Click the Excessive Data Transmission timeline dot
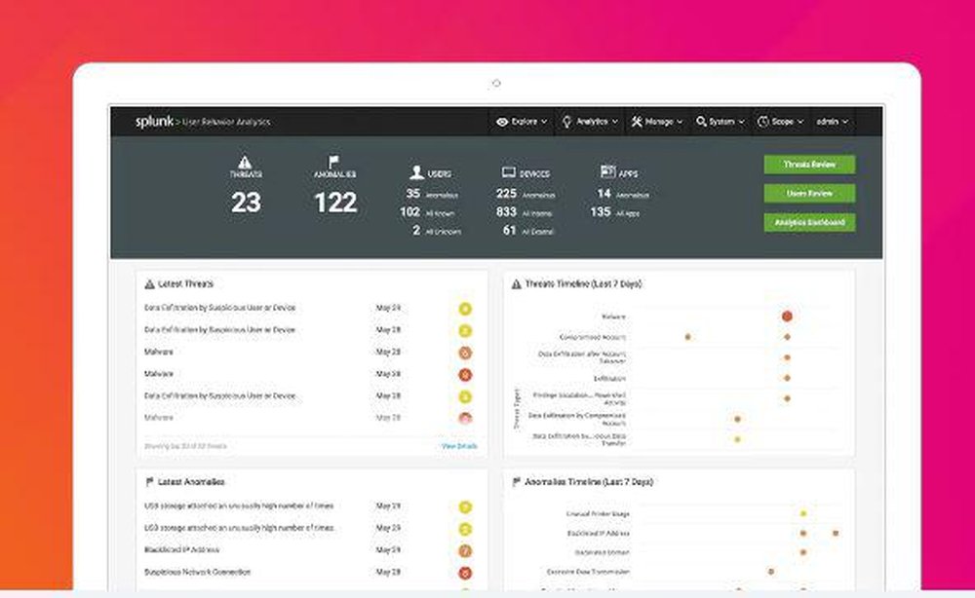The width and height of the screenshot is (975, 598). point(771,572)
